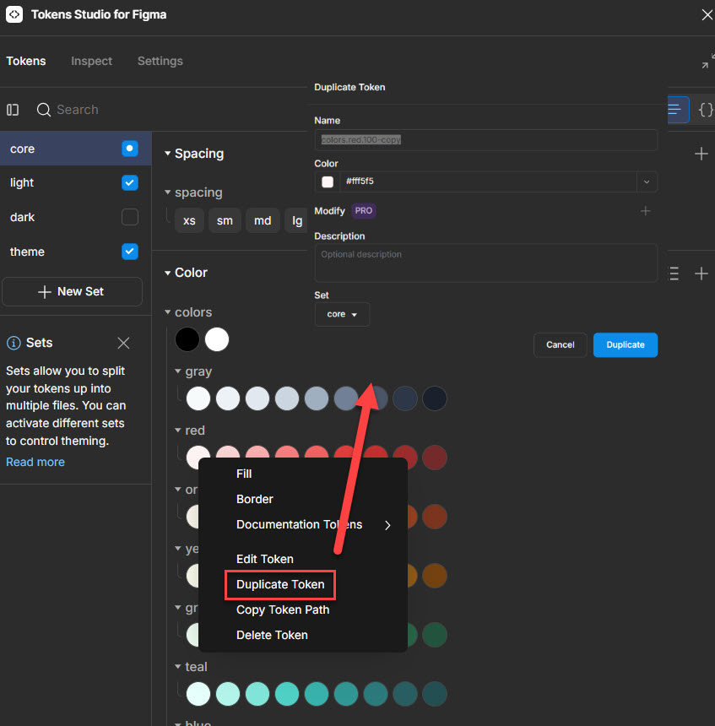Click the white color token swatch
The width and height of the screenshot is (715, 726).
point(217,339)
